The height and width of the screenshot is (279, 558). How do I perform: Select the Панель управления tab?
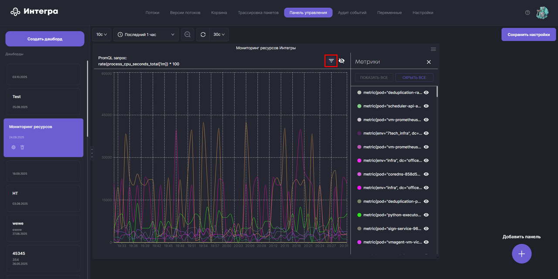[x=308, y=13]
